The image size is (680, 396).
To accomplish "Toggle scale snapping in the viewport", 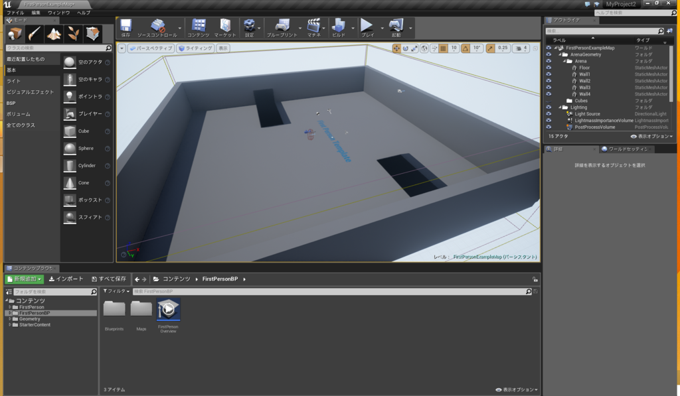I will tap(490, 48).
